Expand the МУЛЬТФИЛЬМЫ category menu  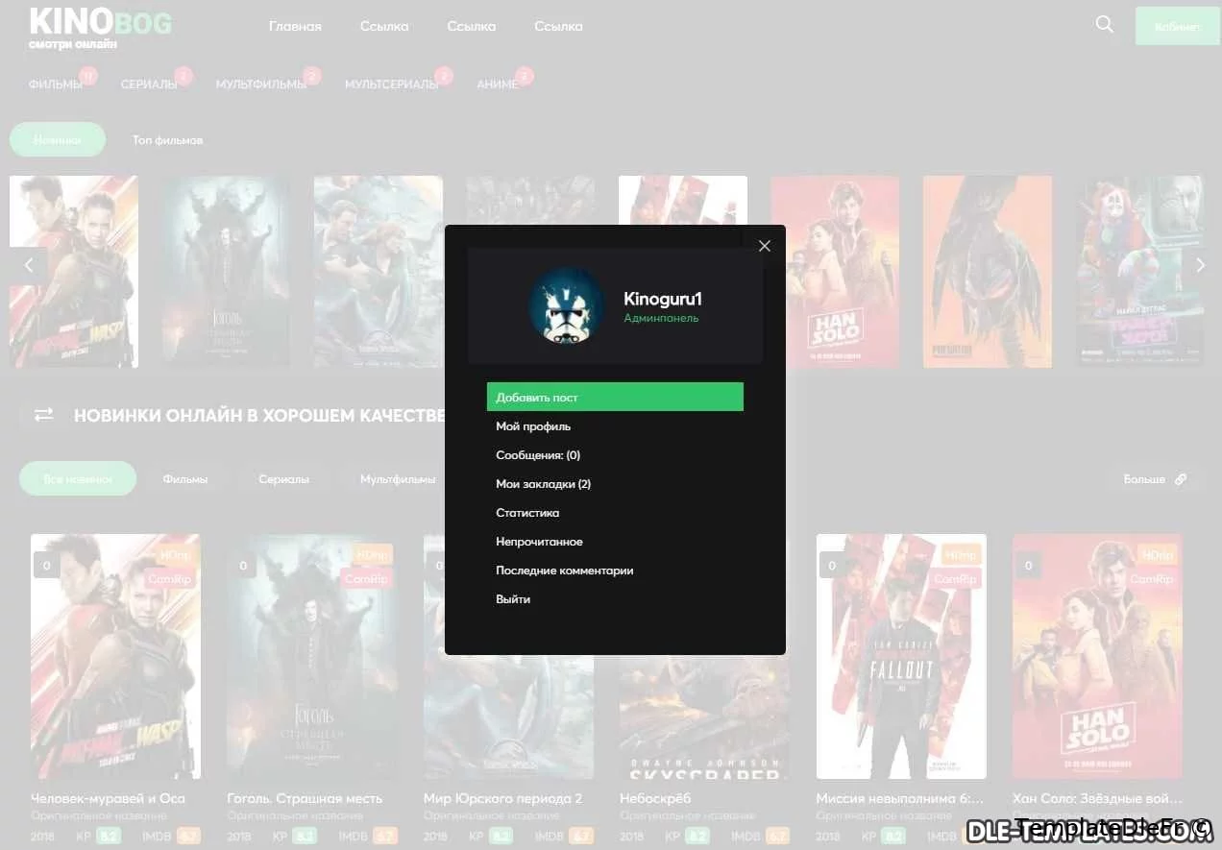260,85
